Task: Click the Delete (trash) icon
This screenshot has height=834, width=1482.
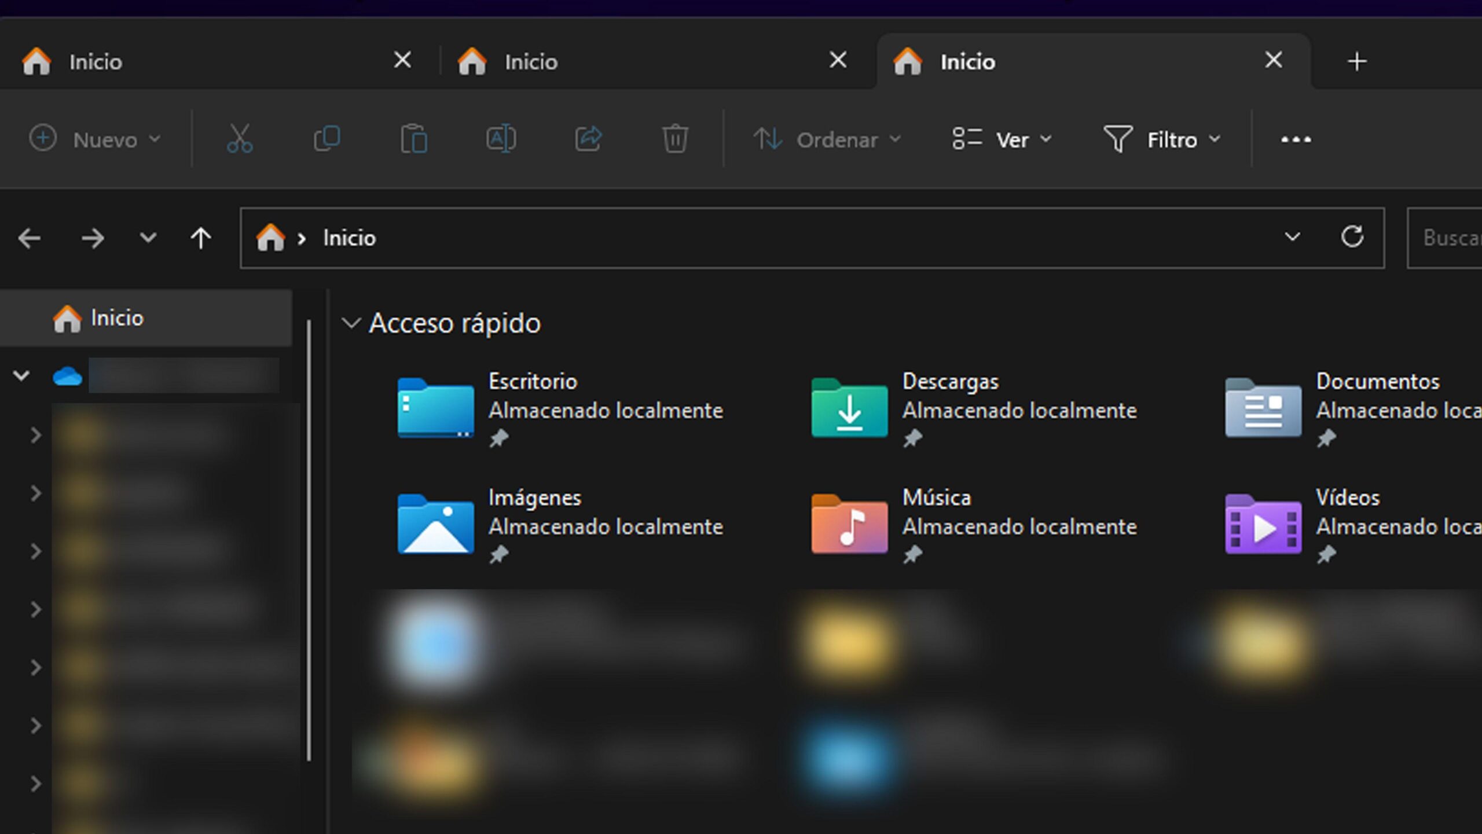Action: 675,139
